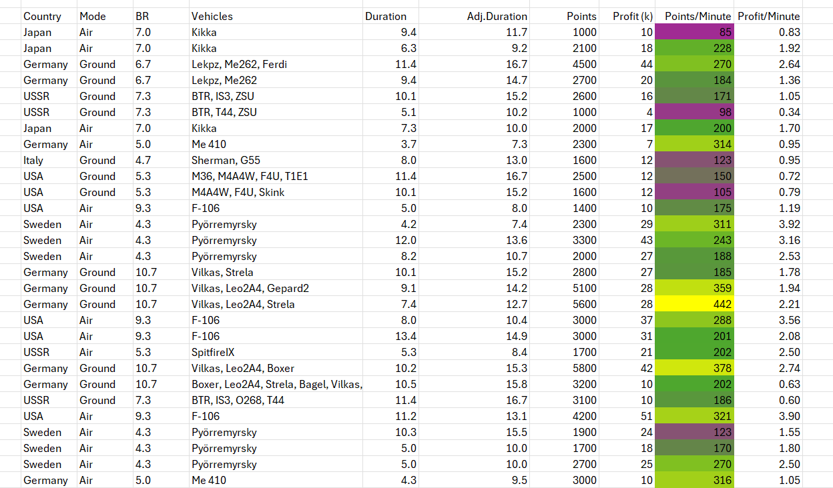Select the cell 'Lekpz, Me262, Ferdi'
Viewport: 833px width, 488px height.
pos(276,64)
